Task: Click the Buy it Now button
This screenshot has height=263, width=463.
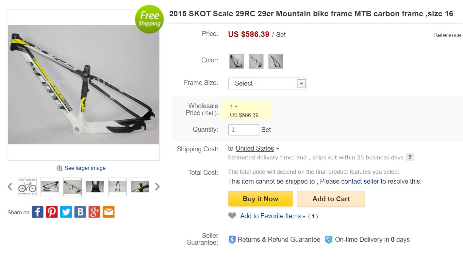Action: coord(260,199)
